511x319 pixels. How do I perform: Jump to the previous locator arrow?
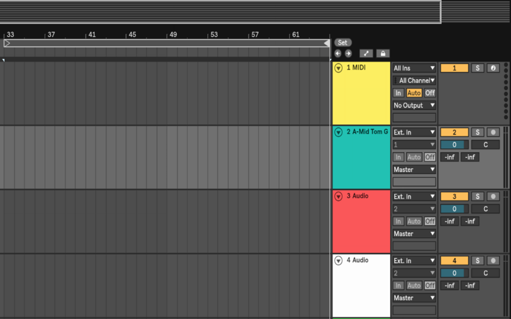point(338,53)
